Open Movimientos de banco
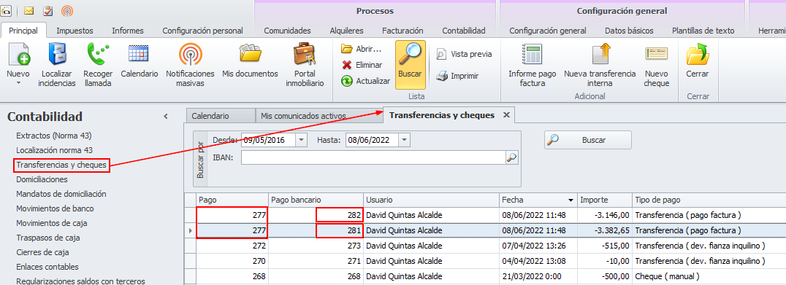 [55, 208]
